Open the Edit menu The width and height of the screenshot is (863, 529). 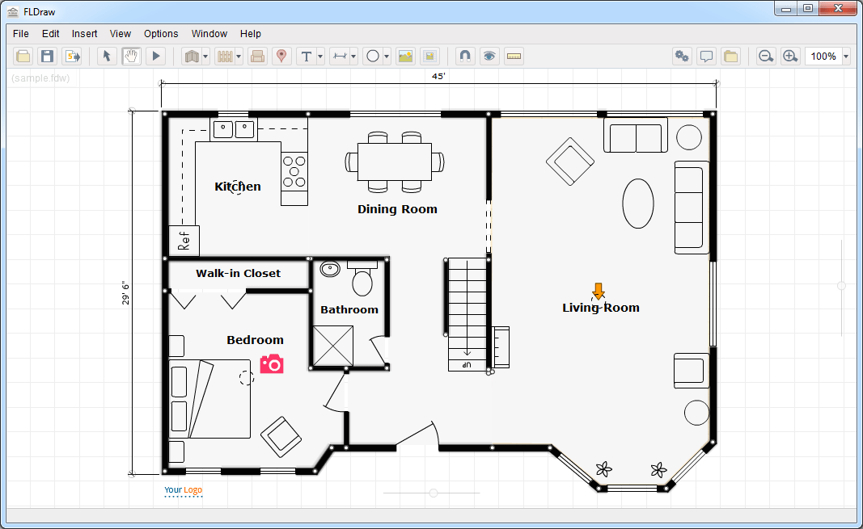coord(51,33)
